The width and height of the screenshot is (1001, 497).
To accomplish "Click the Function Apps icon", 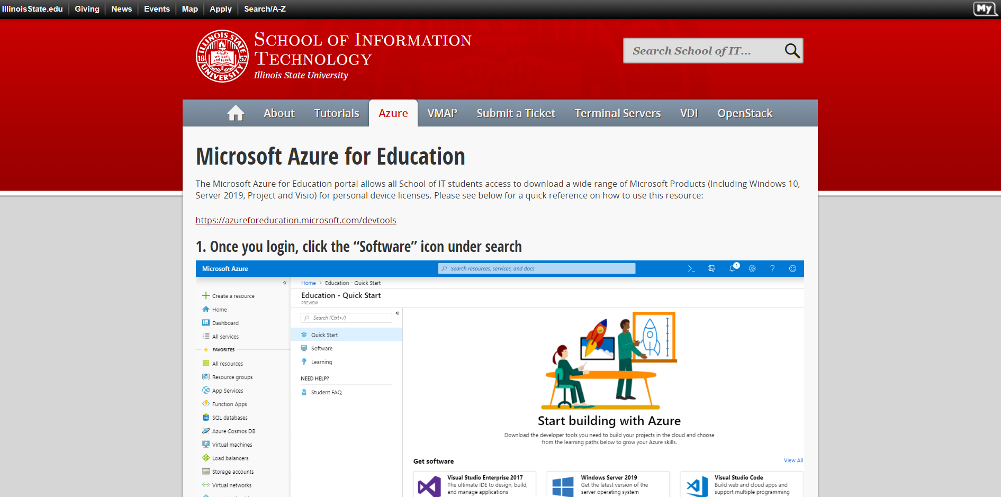I will [206, 403].
